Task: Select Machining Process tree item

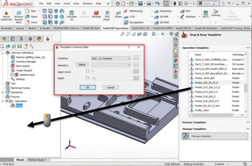Action: (x=20, y=88)
